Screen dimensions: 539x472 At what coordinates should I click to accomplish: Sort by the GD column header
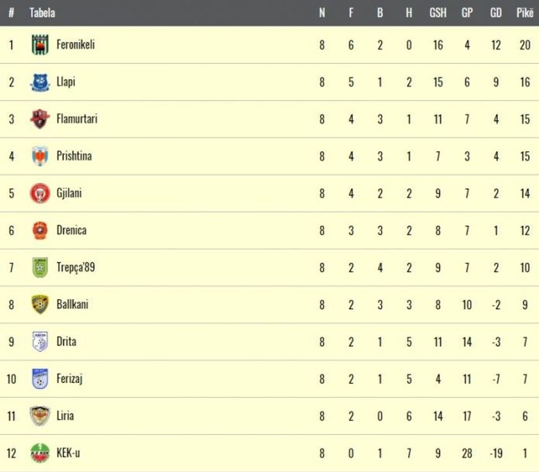pos(496,13)
